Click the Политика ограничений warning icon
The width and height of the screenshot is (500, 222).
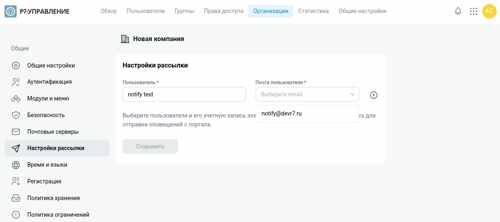16,215
